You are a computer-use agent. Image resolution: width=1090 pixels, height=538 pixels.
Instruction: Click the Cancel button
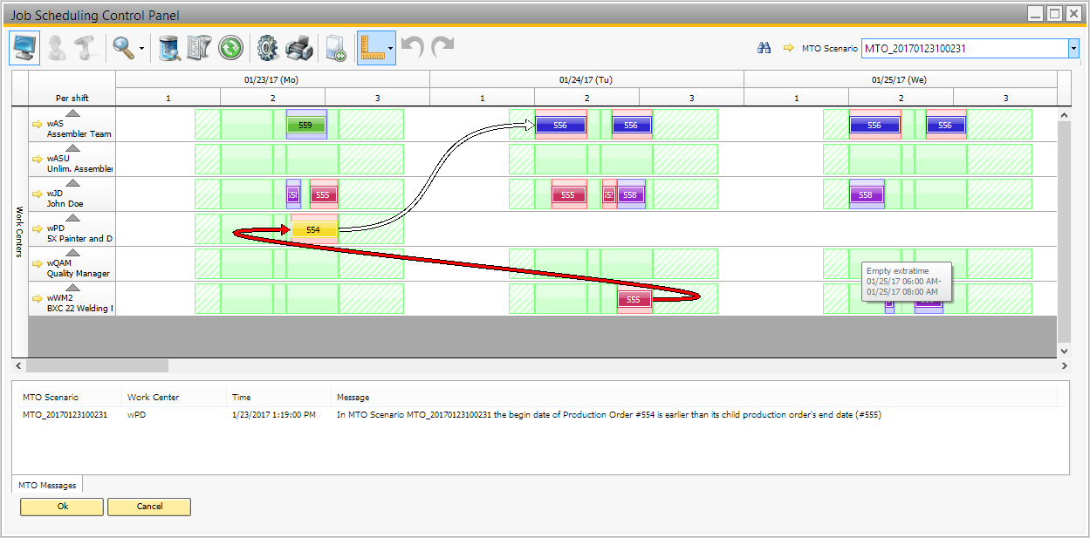pyautogui.click(x=149, y=507)
